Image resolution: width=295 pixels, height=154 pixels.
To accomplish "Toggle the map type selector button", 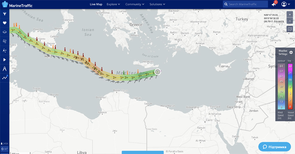I will [289, 29].
